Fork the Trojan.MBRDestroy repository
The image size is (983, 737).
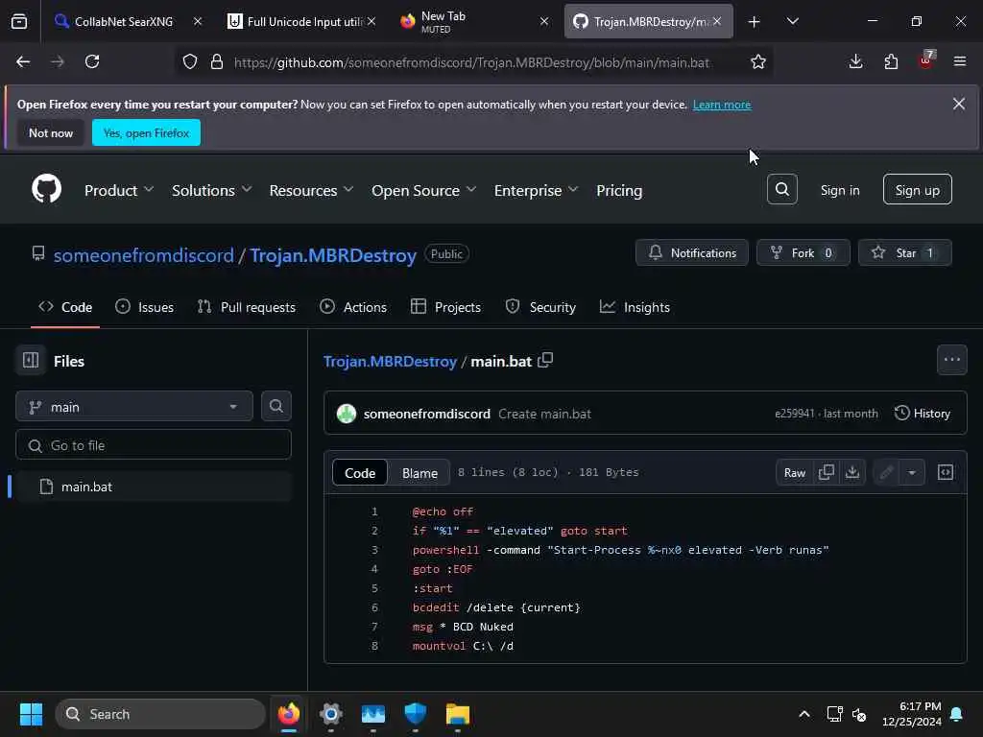click(803, 252)
